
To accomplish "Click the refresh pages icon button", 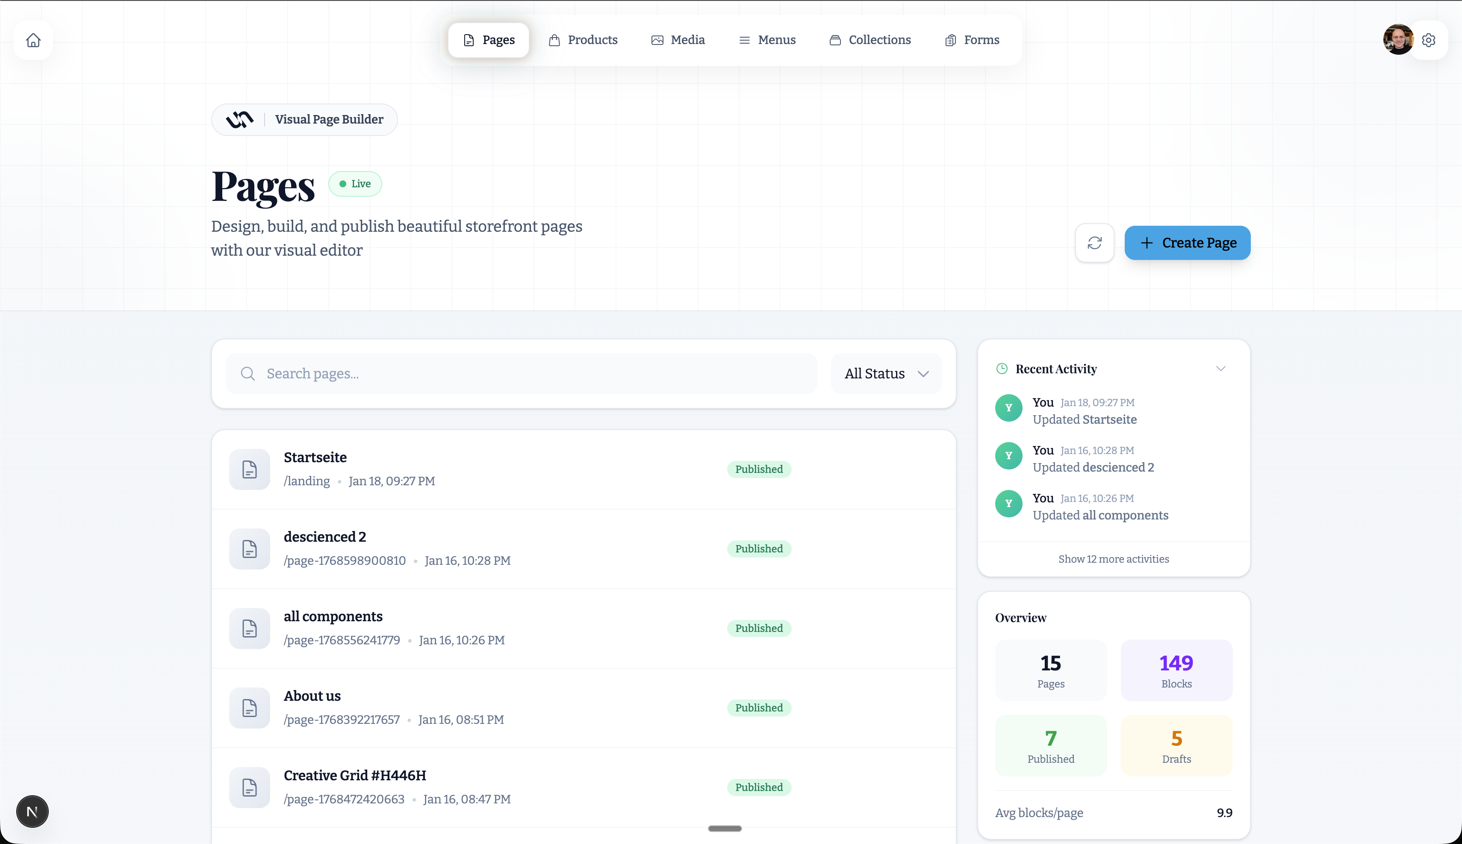I will point(1094,243).
